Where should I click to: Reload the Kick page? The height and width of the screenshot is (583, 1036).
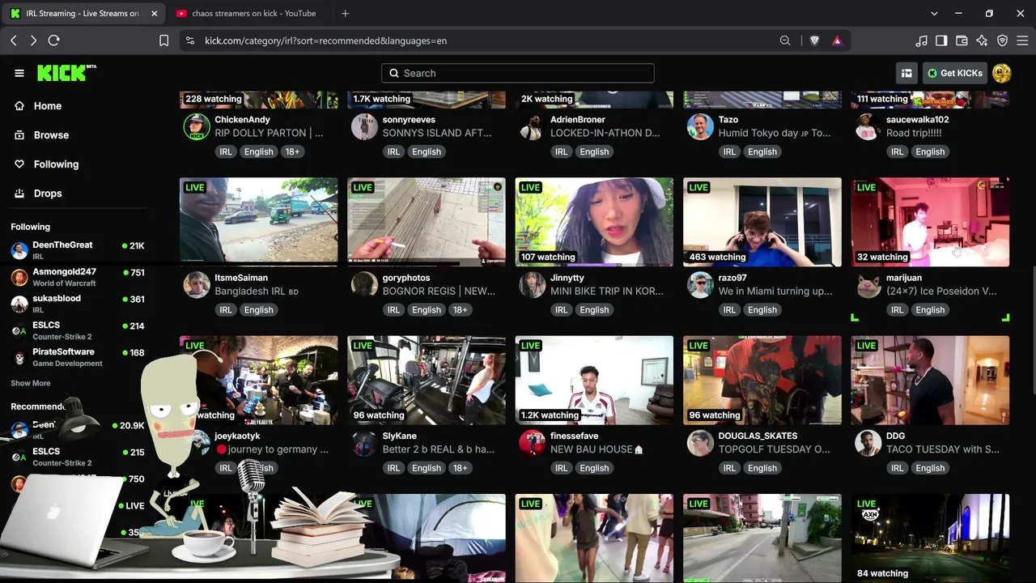coord(54,40)
